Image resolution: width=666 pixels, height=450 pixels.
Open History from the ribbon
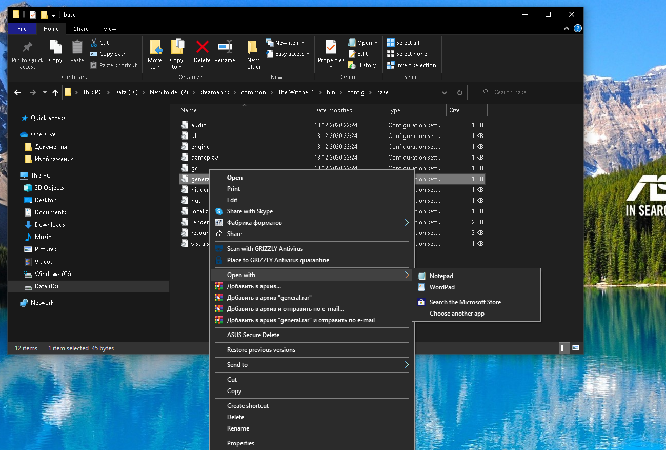click(362, 65)
